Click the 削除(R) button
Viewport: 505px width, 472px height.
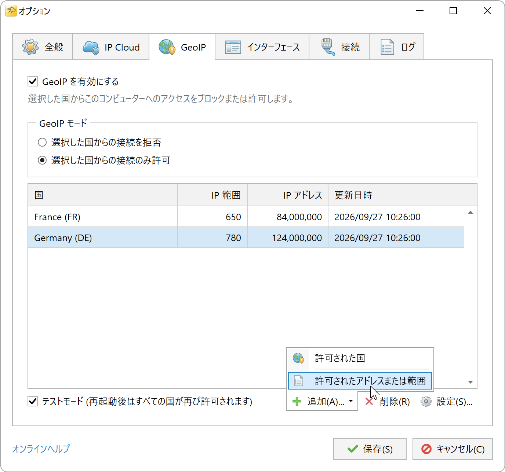[388, 402]
